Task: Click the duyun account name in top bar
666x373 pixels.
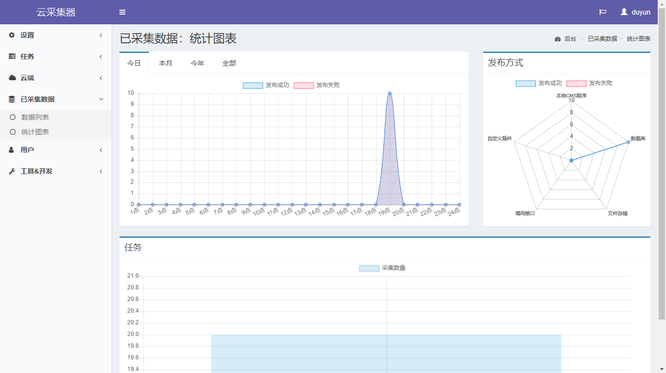Action: pyautogui.click(x=639, y=12)
